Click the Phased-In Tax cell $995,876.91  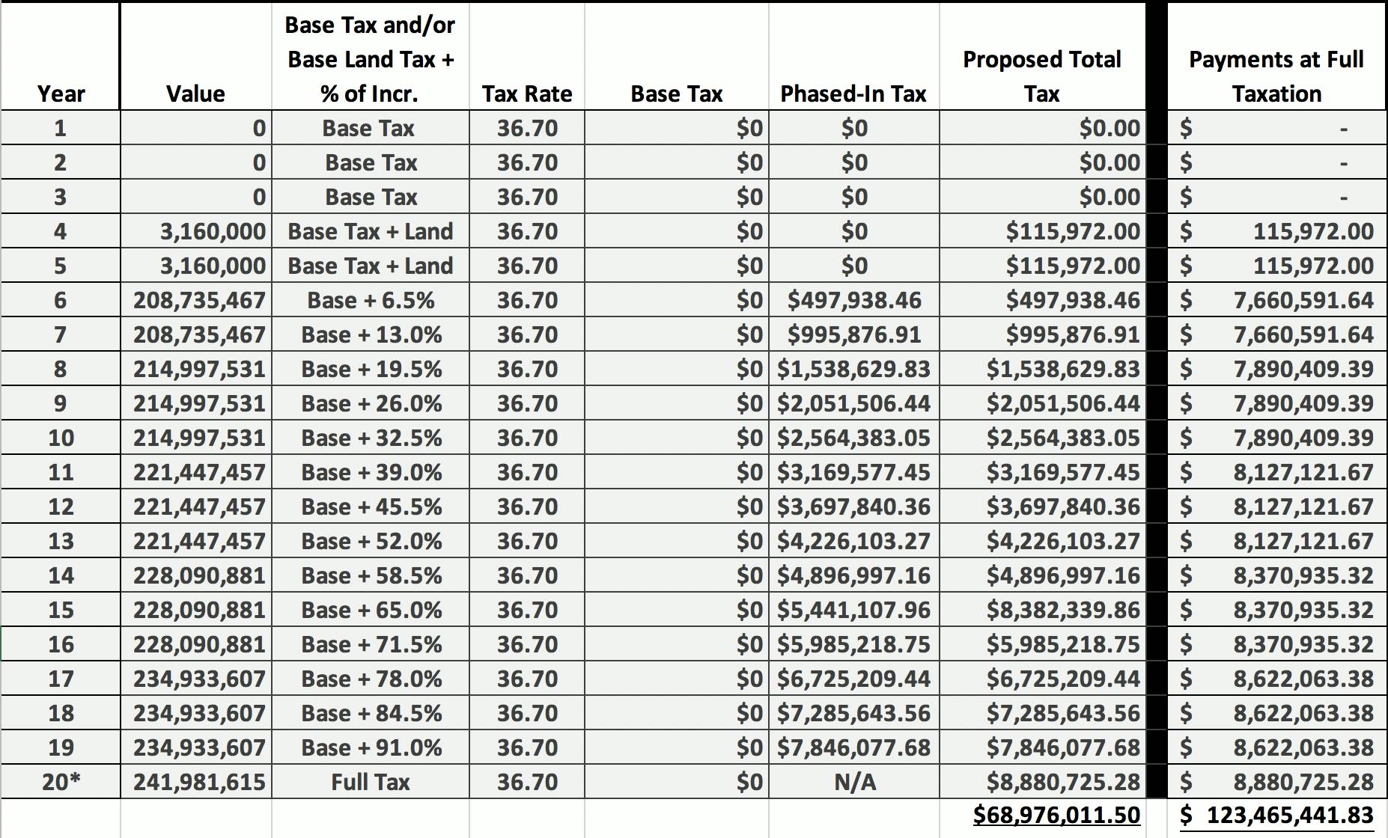click(853, 334)
